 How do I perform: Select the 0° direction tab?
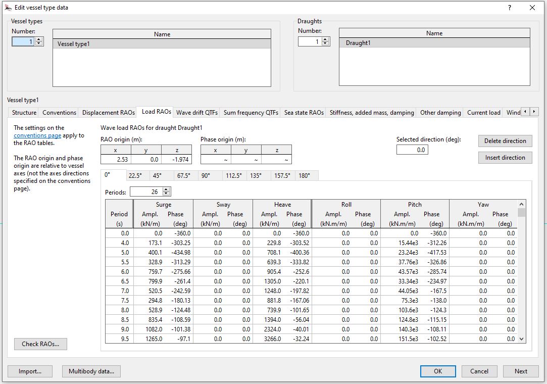[x=113, y=175]
